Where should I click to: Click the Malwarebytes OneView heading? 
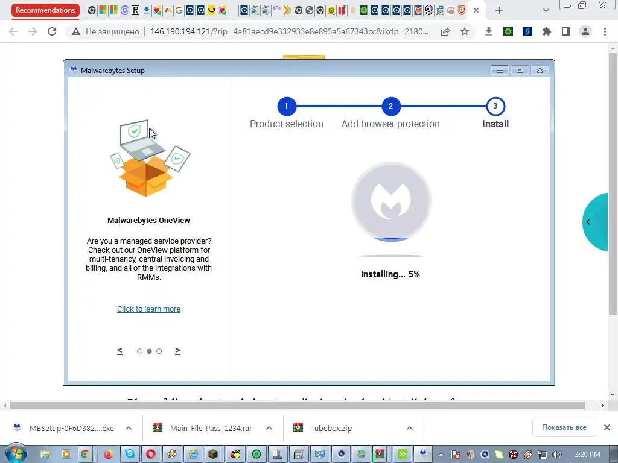148,221
